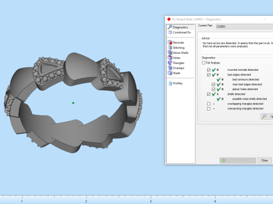This screenshot has width=273, height=204.
Task: Go to the Shells step
Action: point(174,73)
